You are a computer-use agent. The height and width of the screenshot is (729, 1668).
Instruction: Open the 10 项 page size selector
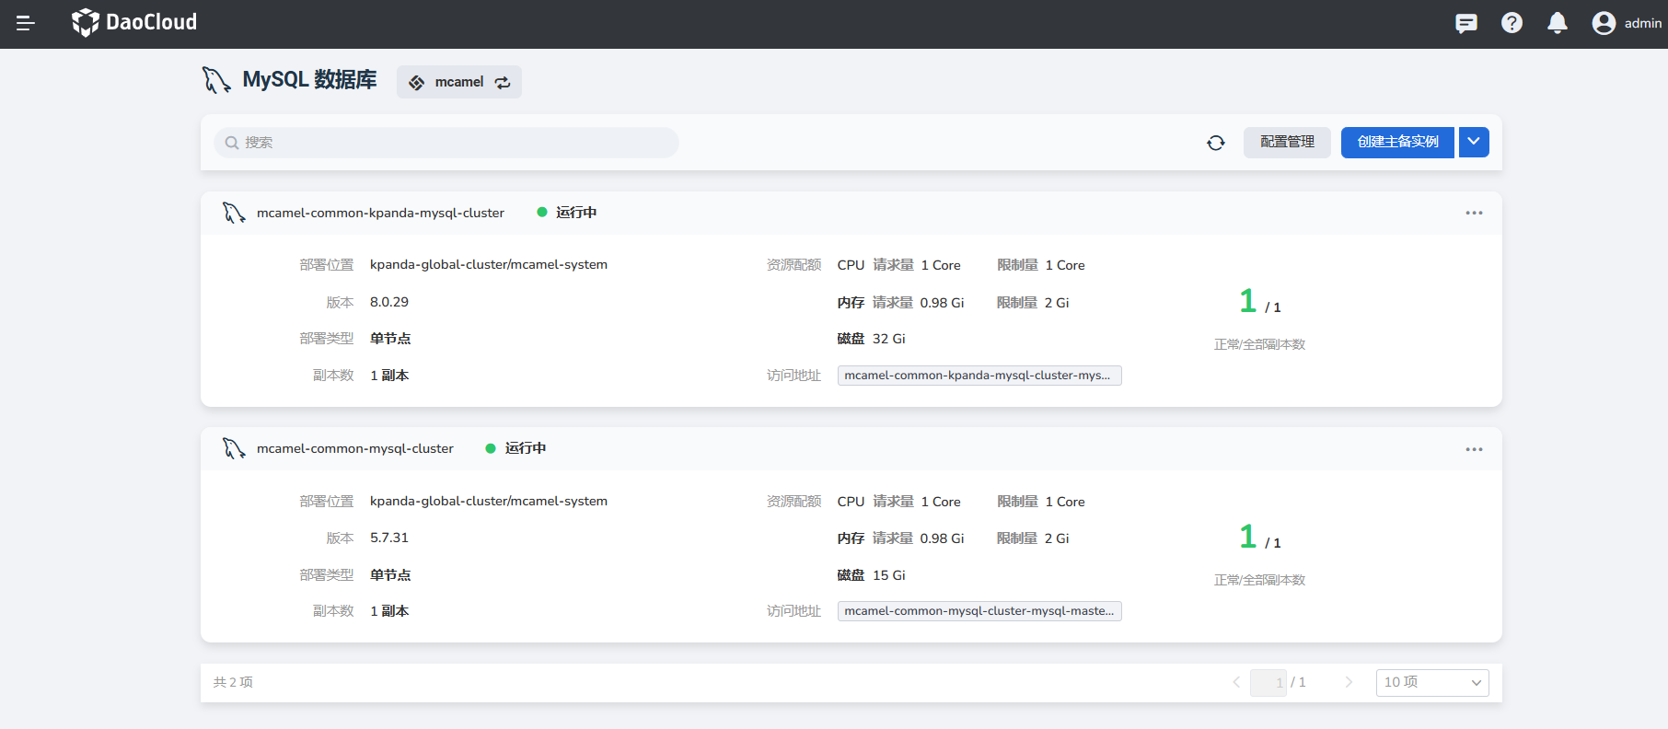1431,682
